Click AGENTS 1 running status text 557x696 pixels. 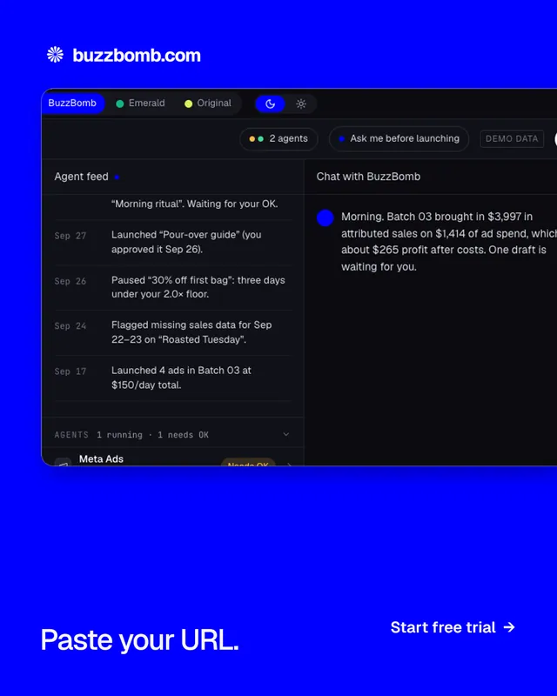131,434
